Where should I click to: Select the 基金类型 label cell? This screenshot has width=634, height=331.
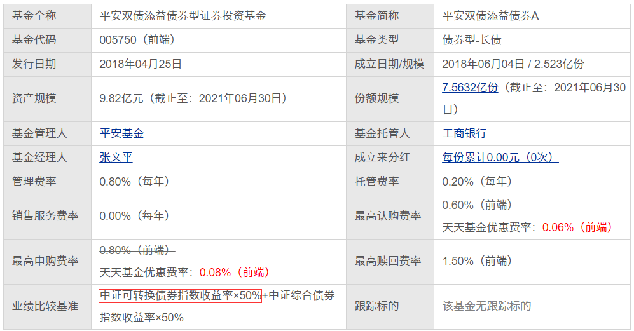(x=390, y=40)
